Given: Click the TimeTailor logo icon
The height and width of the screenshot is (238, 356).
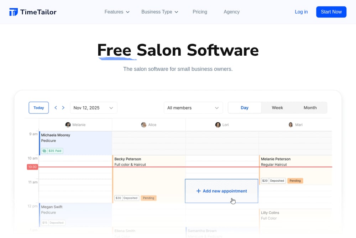Looking at the screenshot, I should click(x=14, y=12).
